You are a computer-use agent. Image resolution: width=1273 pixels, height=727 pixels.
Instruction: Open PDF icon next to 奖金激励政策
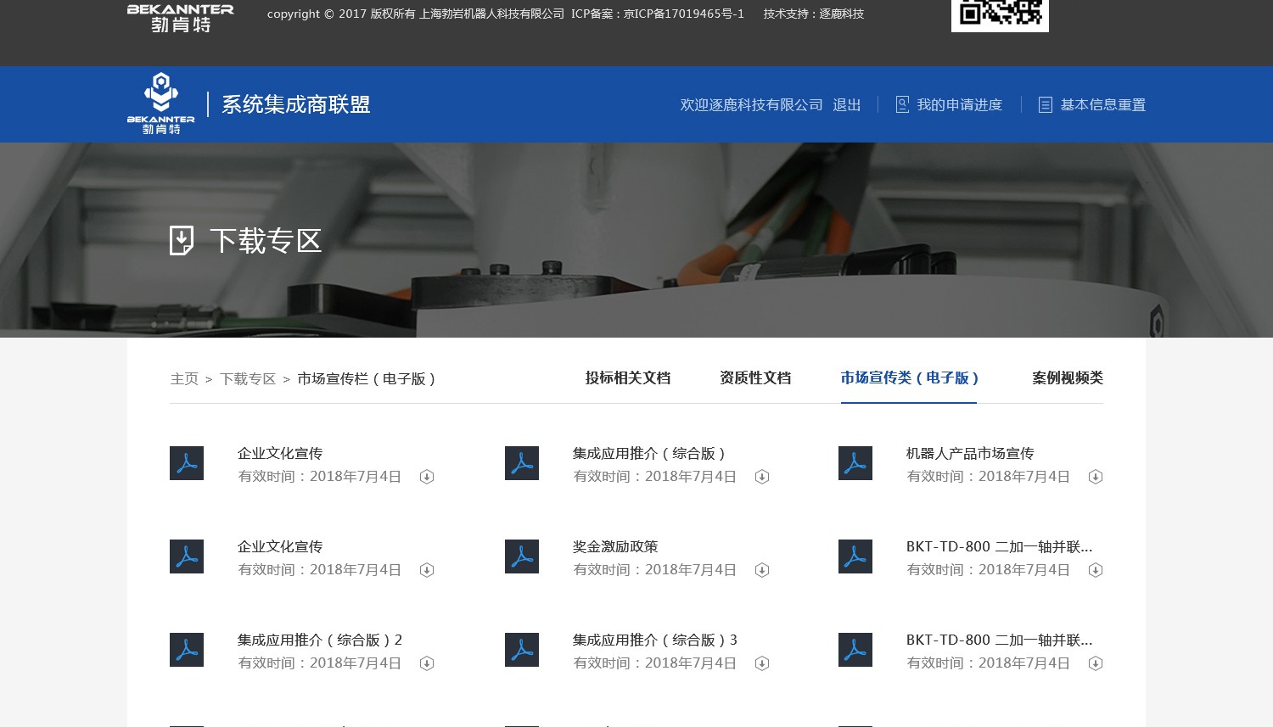point(522,556)
